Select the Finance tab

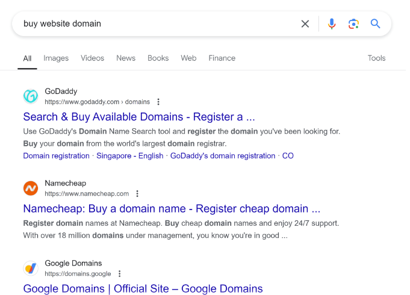(x=222, y=58)
